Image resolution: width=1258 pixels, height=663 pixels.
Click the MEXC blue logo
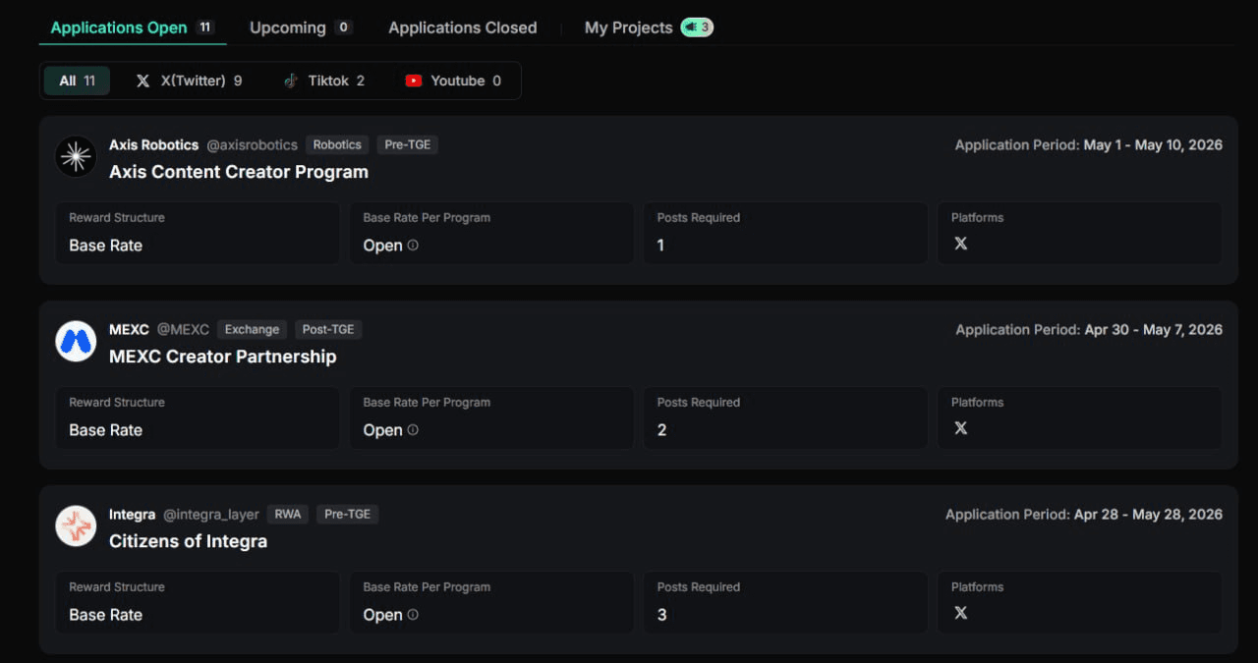tap(76, 341)
